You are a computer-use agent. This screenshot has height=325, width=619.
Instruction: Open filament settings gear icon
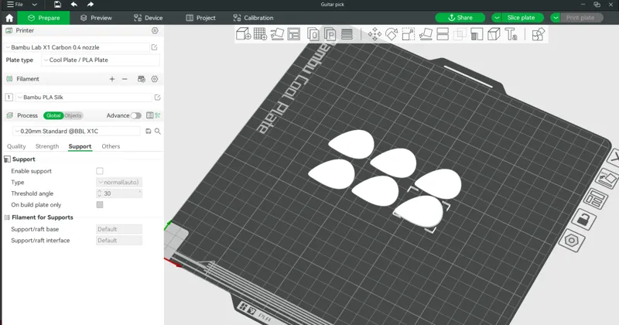(155, 79)
